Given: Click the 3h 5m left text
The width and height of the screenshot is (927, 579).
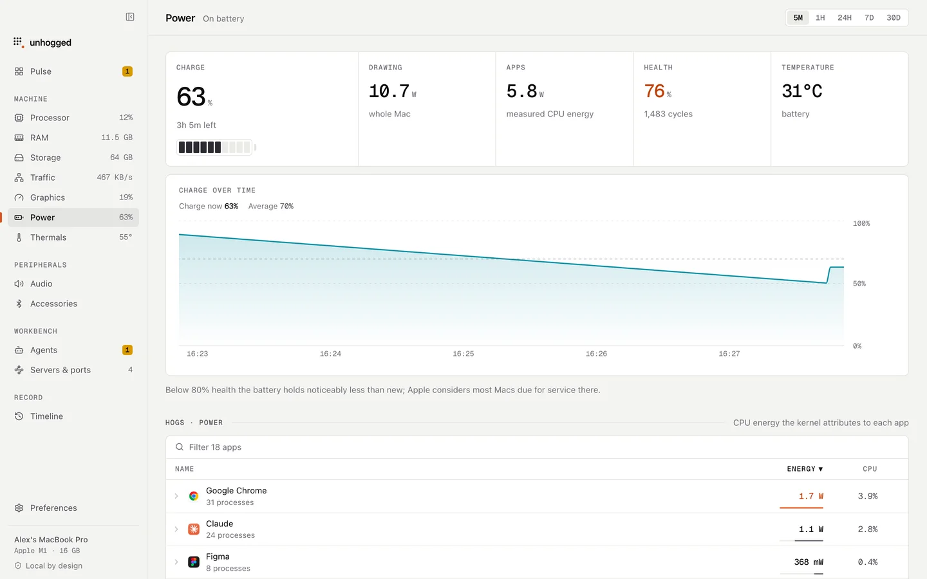Looking at the screenshot, I should click(196, 125).
